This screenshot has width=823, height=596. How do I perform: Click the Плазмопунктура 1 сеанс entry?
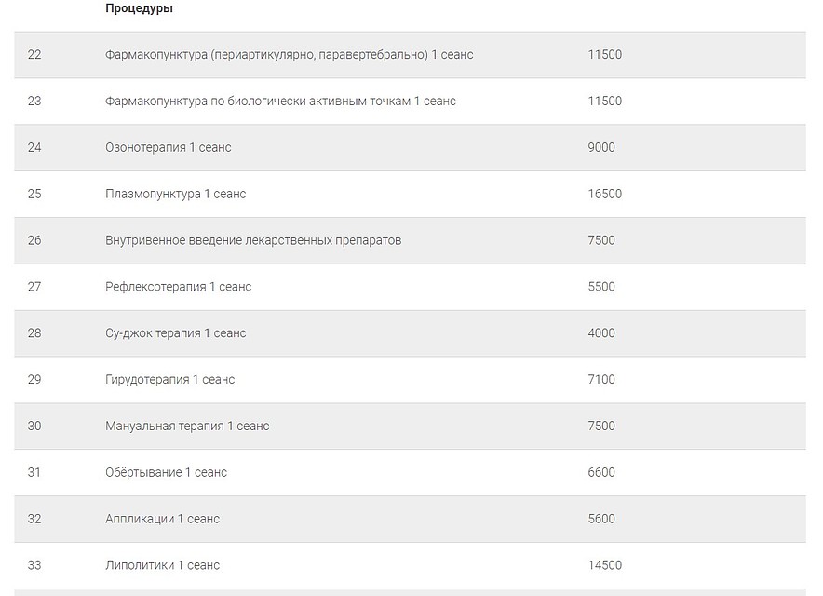click(175, 194)
